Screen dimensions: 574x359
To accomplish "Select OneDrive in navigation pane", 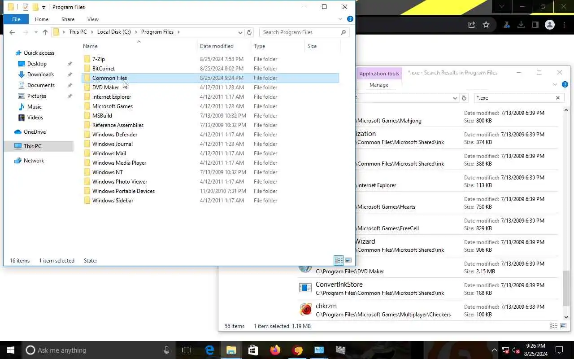I will [x=35, y=132].
